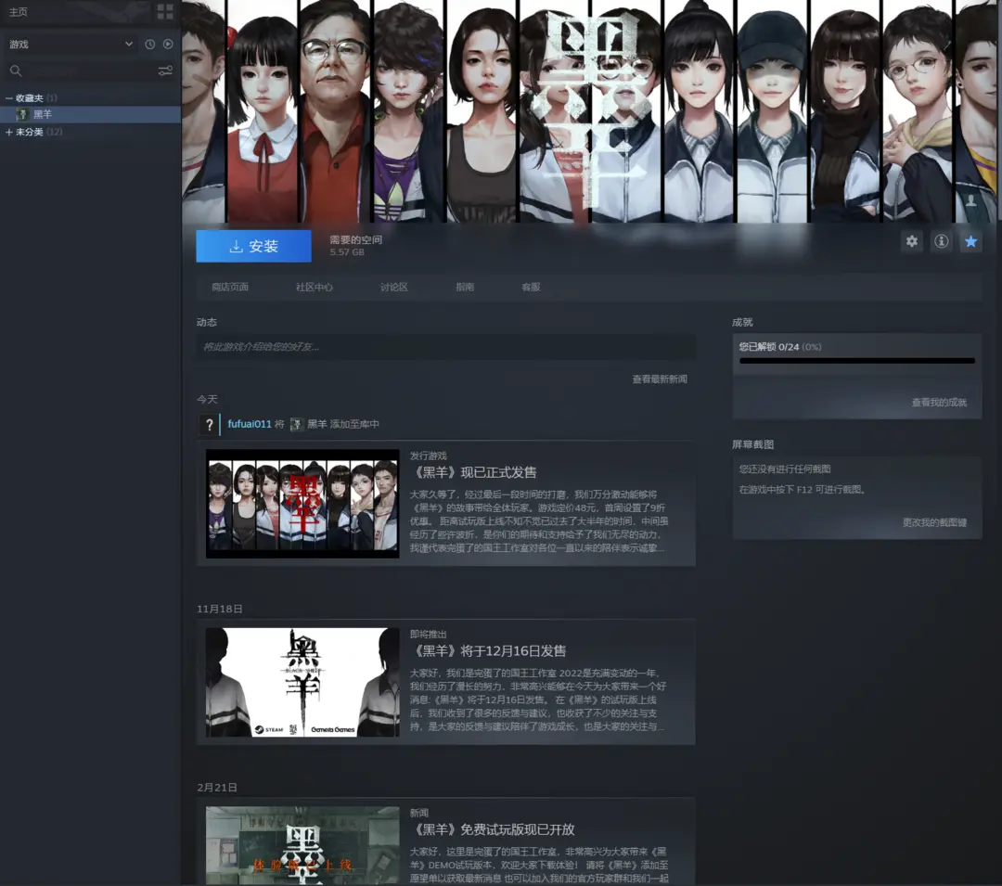Click the question mark avatar icon
This screenshot has width=1002, height=886.
click(x=209, y=424)
